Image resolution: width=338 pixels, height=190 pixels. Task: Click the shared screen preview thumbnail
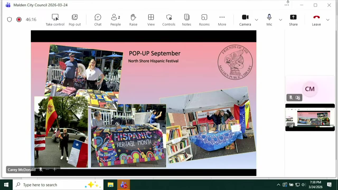tap(310, 117)
